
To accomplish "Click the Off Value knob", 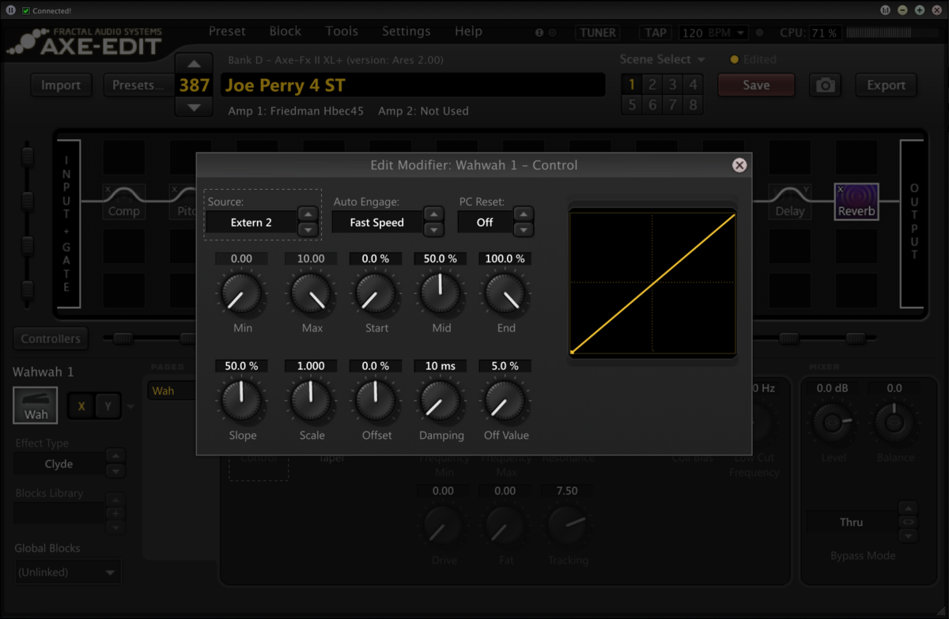I will click(x=505, y=402).
